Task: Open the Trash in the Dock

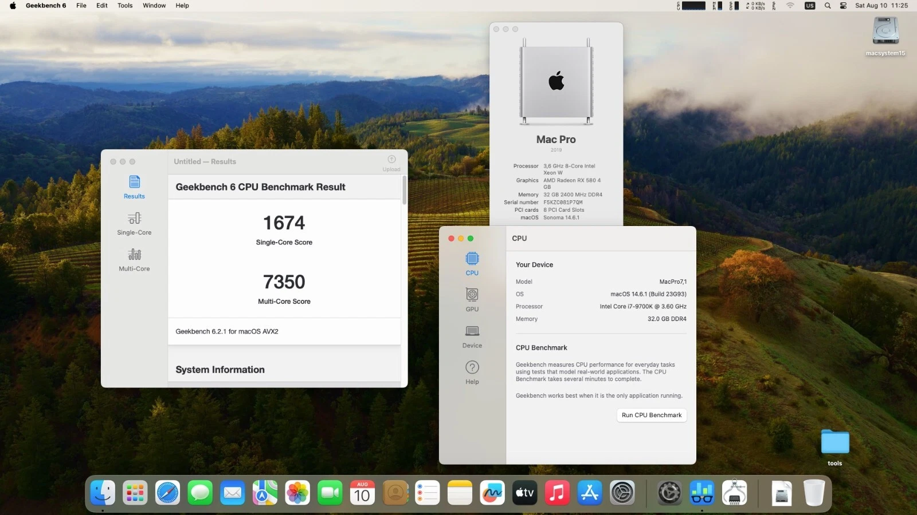Action: click(814, 493)
